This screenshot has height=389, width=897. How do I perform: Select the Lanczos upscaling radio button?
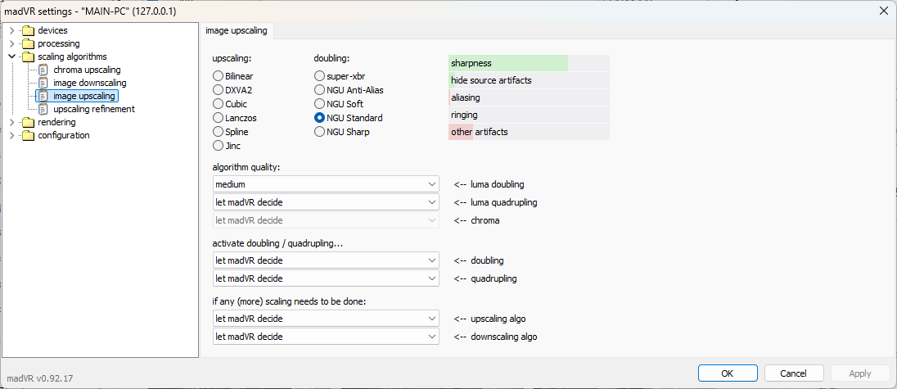tap(219, 118)
